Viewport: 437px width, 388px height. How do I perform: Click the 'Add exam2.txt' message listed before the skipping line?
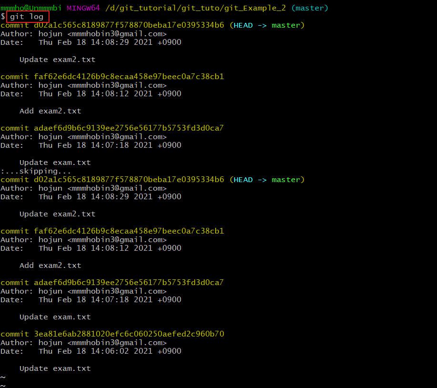[50, 111]
